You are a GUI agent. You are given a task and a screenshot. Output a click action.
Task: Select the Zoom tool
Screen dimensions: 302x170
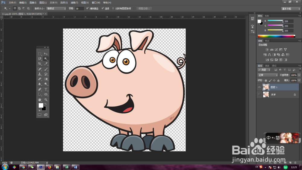pyautogui.click(x=46, y=100)
